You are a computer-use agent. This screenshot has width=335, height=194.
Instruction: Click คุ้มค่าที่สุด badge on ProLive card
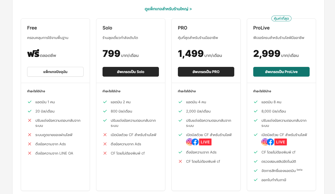coord(281,18)
